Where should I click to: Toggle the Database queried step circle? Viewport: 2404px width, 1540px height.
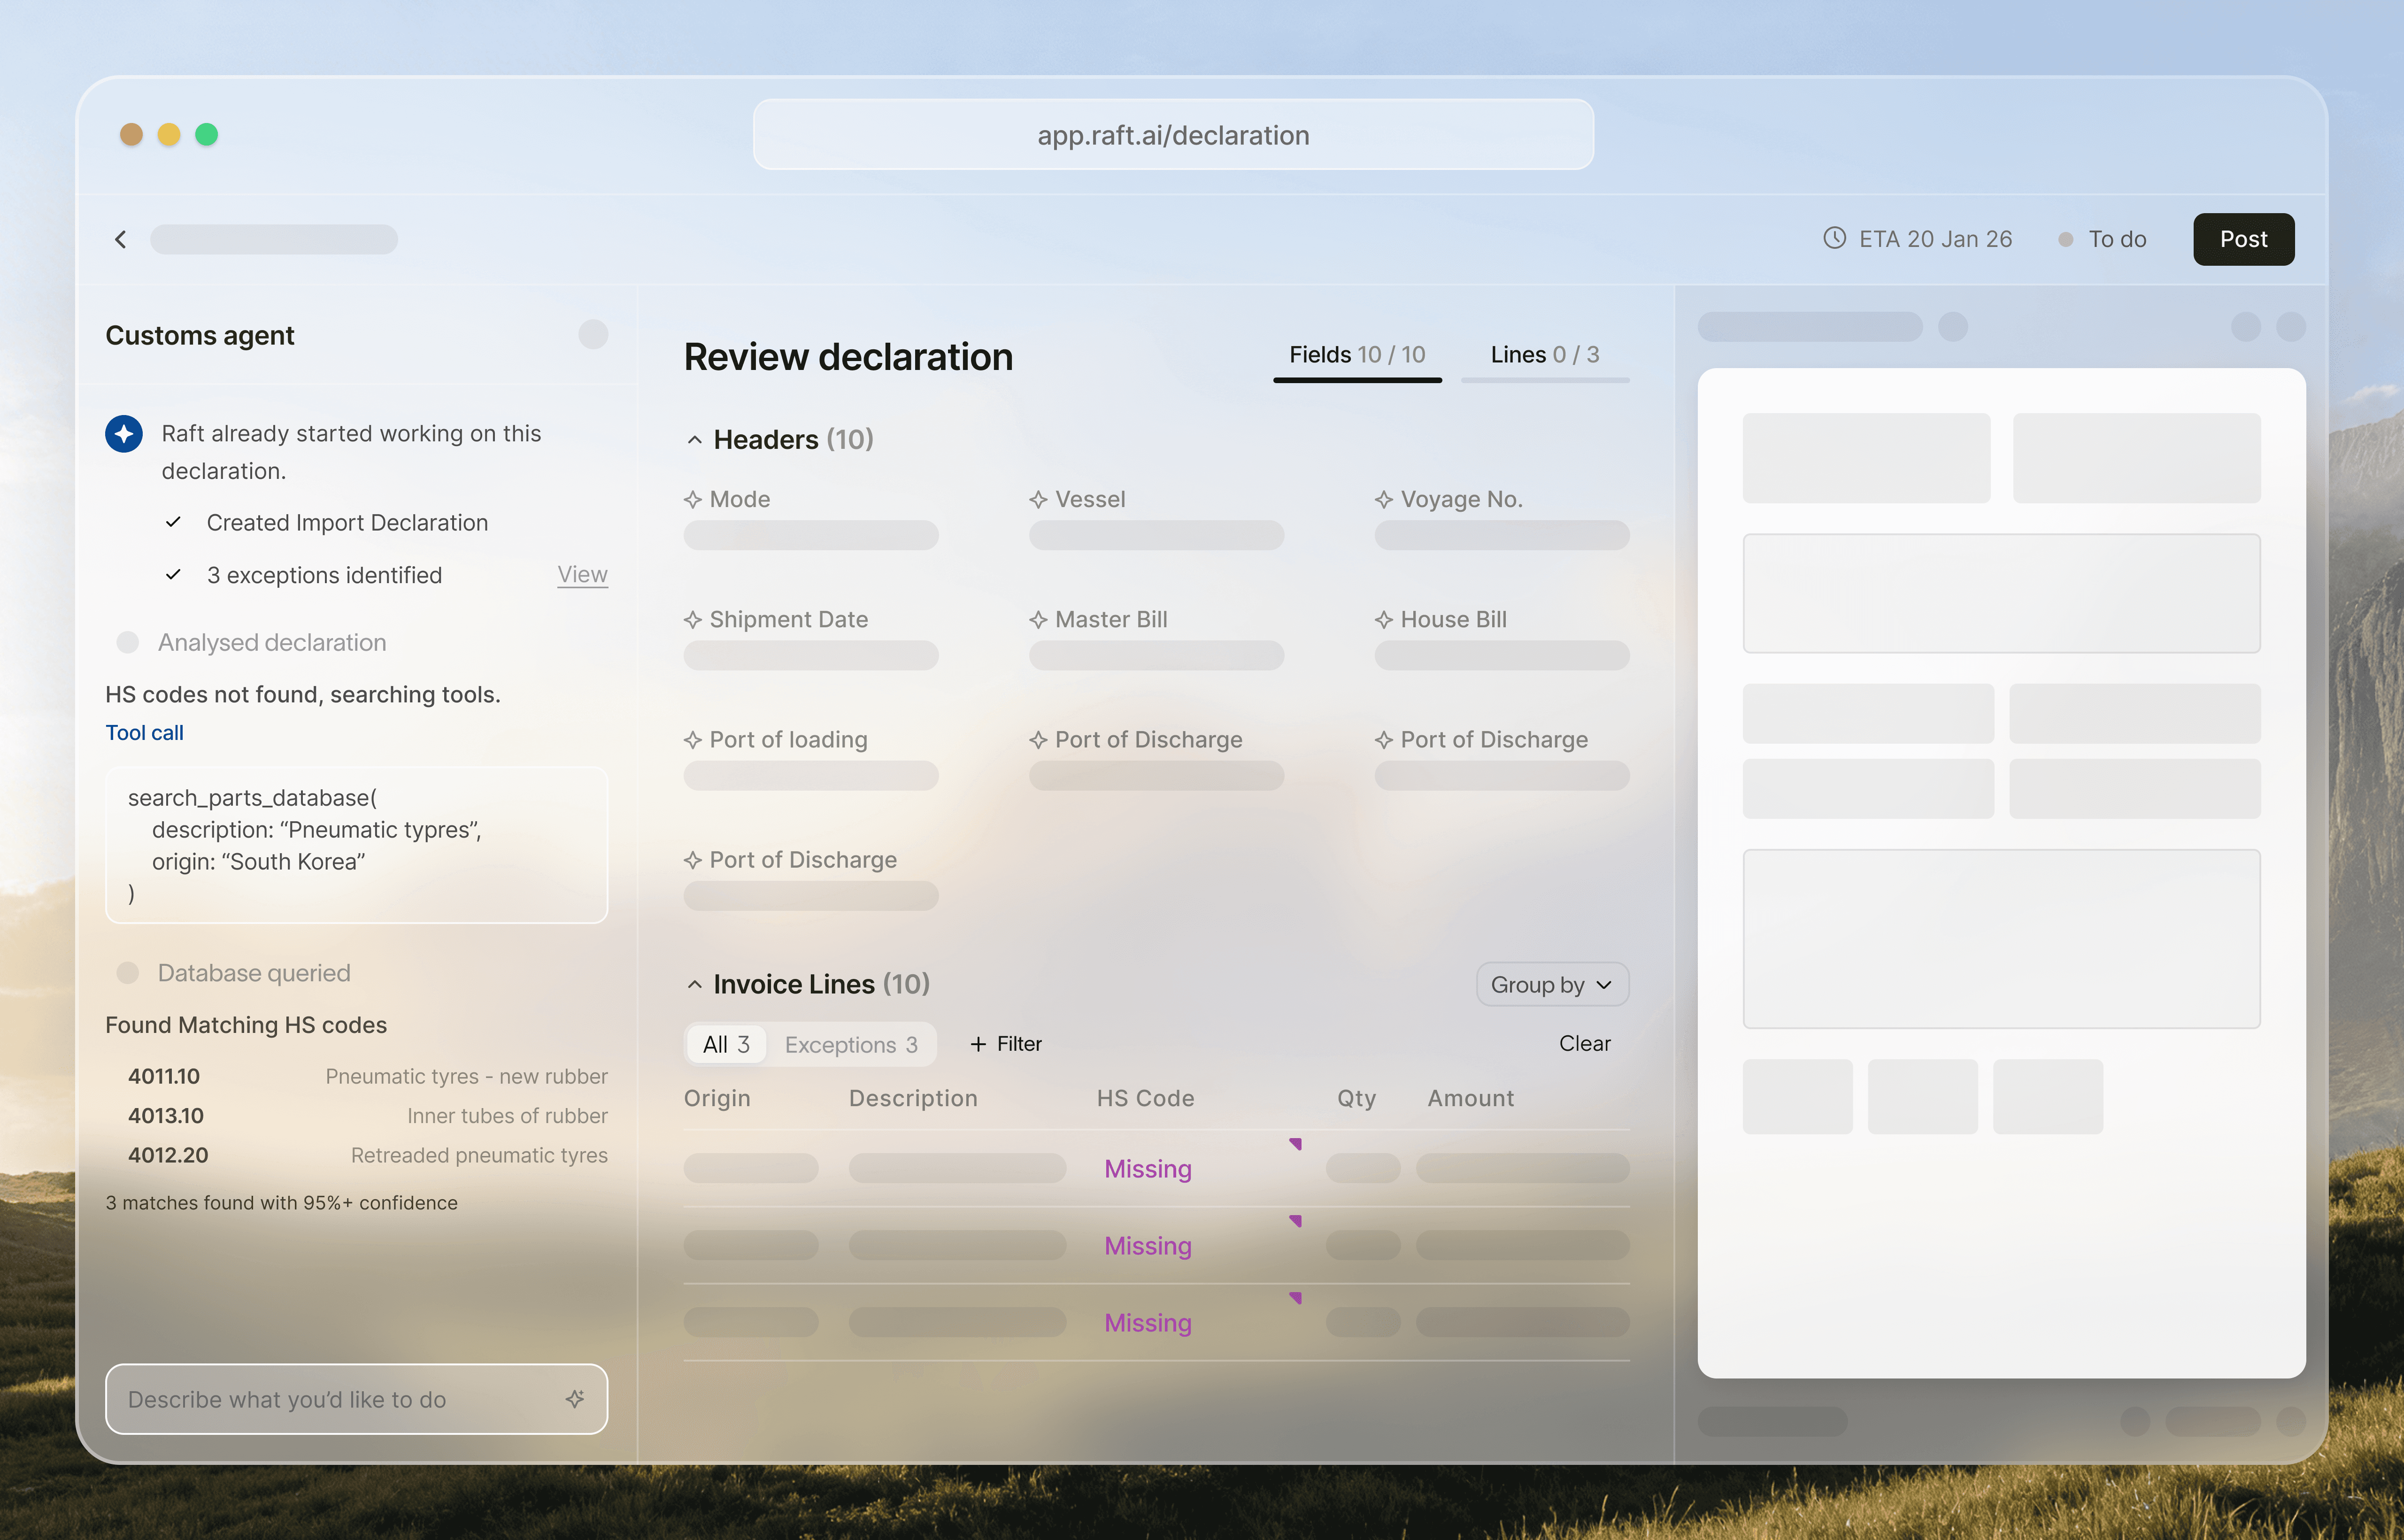click(x=128, y=973)
